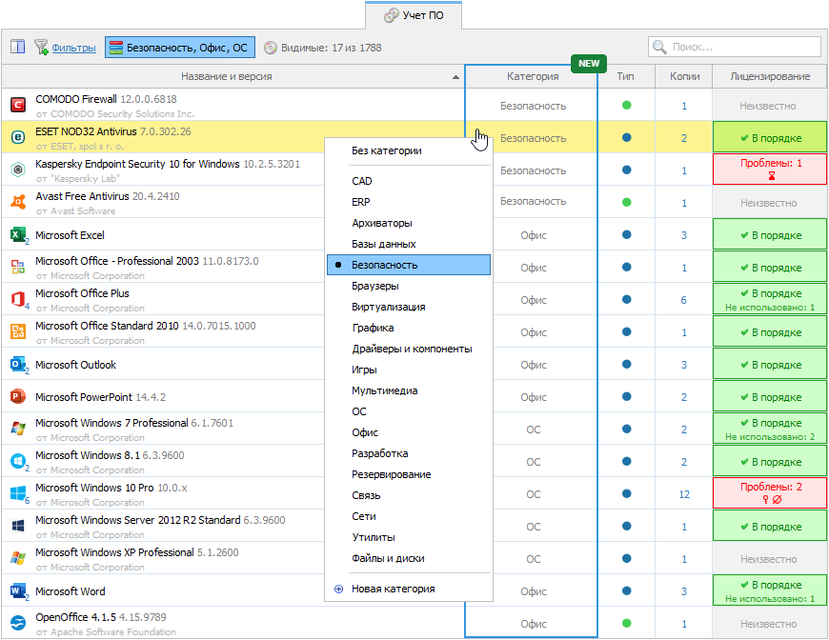This screenshot has height=640, width=829.
Task: Choose Базы данных from the category menu
Action: 384,244
